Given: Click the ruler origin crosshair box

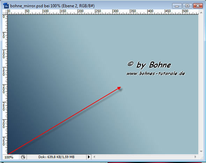Looking at the screenshot, I should click(5, 12).
